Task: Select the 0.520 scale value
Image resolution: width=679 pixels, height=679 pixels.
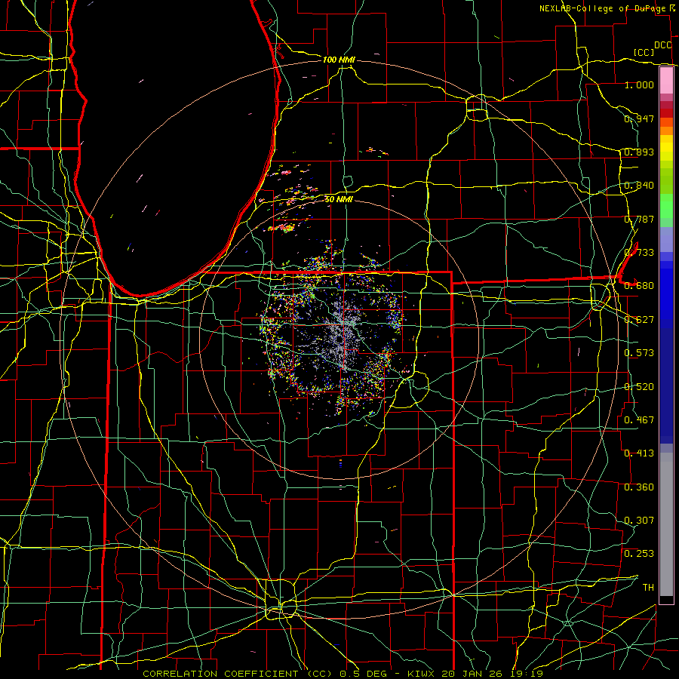Action: click(639, 387)
